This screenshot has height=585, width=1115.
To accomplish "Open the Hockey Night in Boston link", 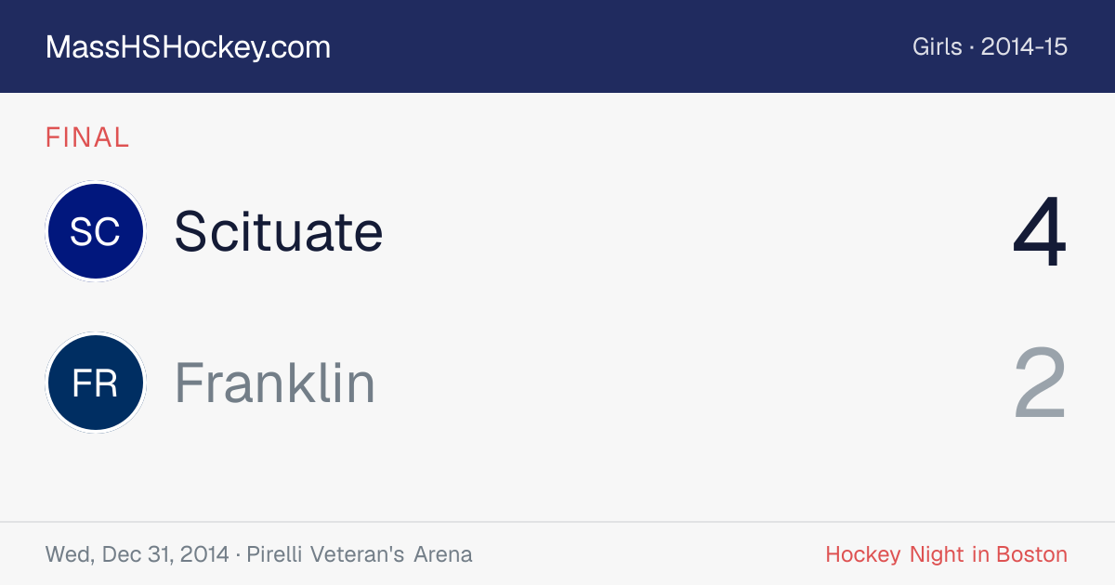I will pos(947,554).
